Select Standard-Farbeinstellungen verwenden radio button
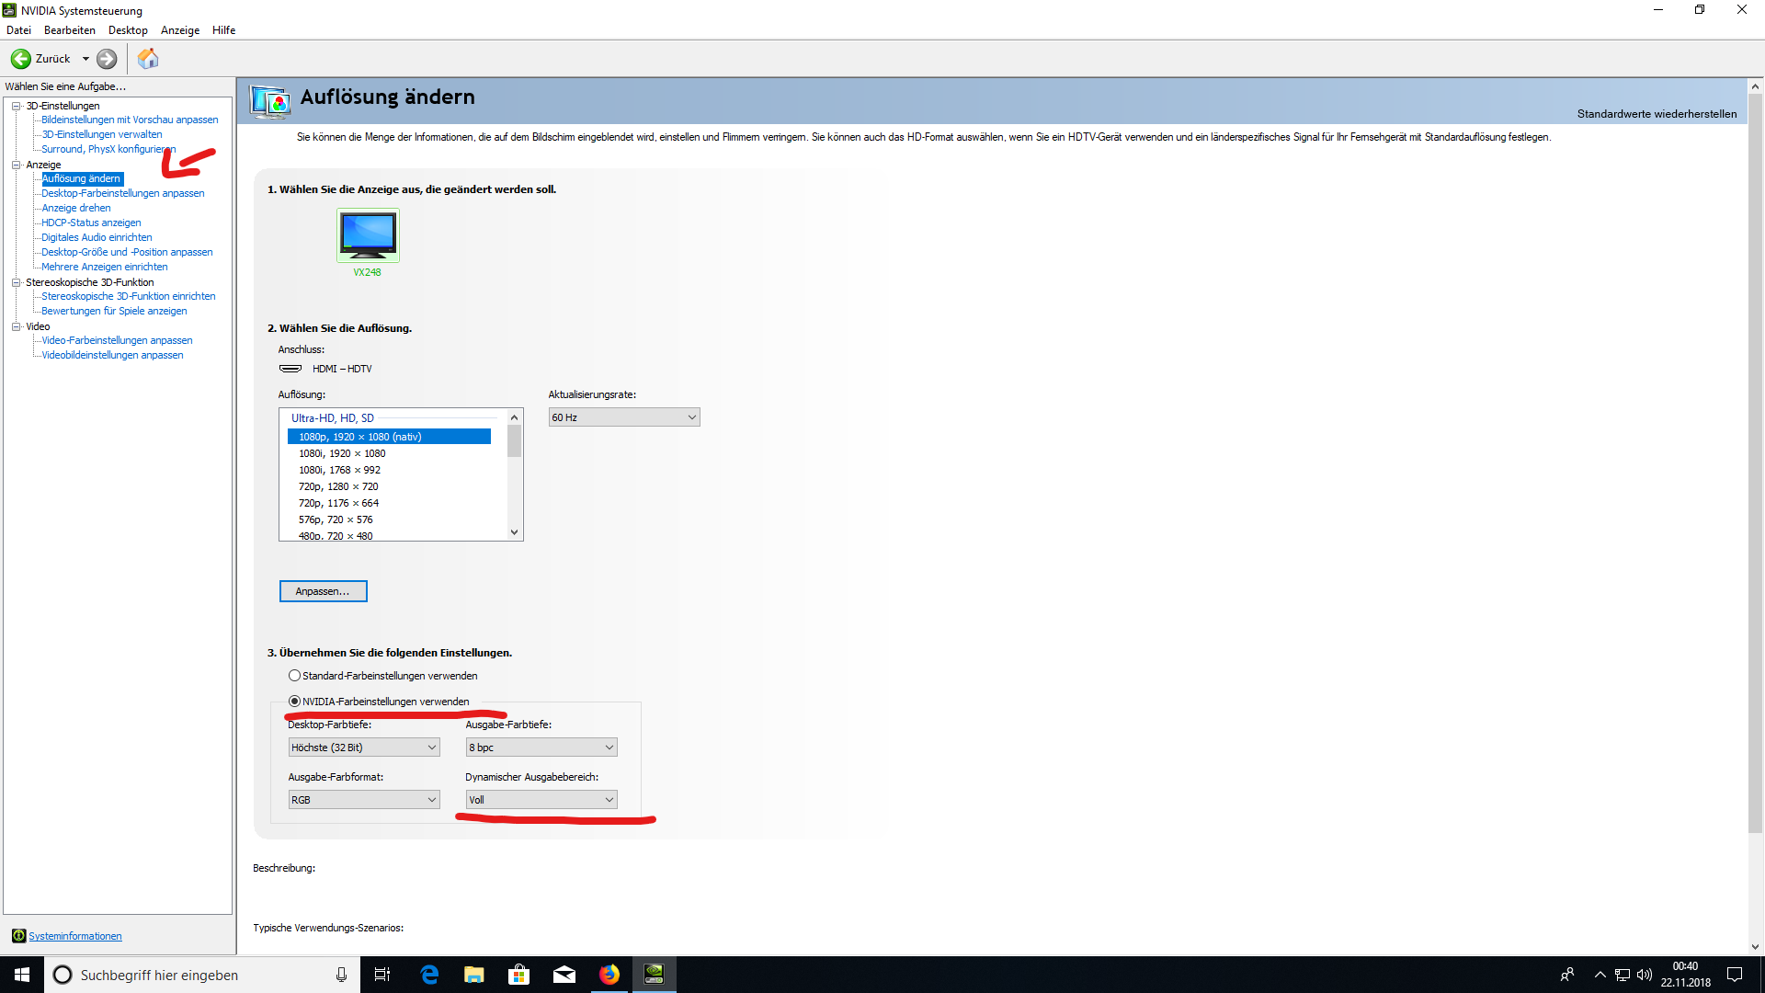Image resolution: width=1765 pixels, height=993 pixels. (294, 676)
